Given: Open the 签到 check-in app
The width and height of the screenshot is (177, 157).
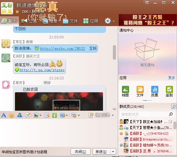Looking at the screenshot, I should tap(169, 91).
